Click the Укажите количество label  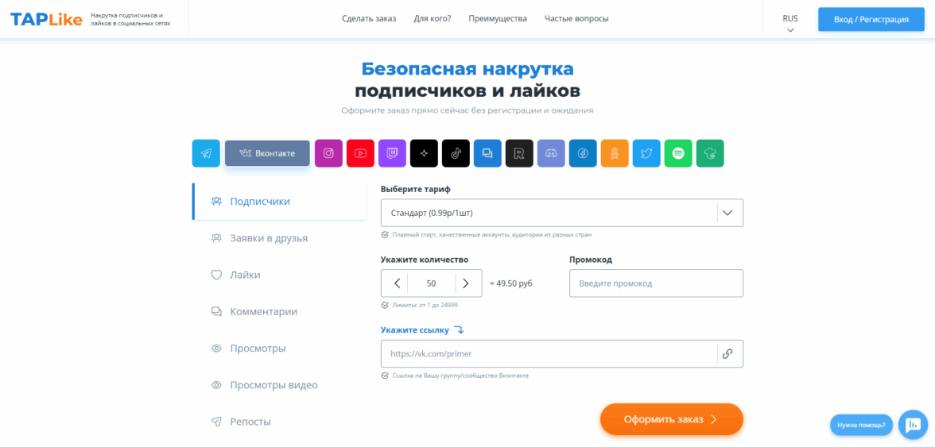coord(425,260)
